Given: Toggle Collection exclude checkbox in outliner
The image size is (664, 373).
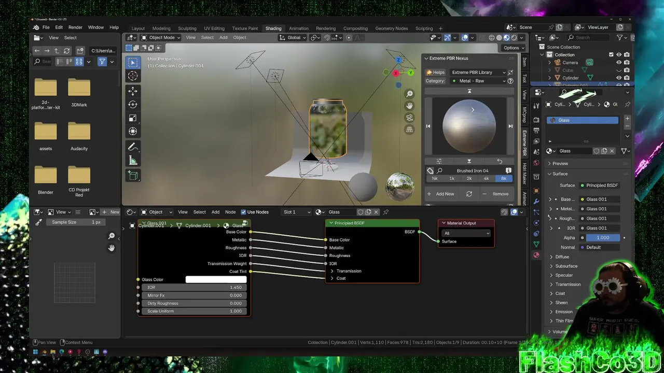Looking at the screenshot, I should [611, 55].
